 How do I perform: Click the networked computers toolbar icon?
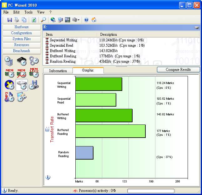(60, 20)
